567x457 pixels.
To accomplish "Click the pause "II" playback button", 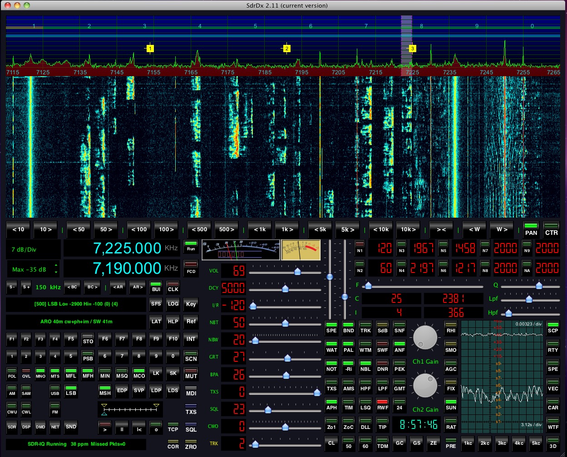I will point(122,428).
